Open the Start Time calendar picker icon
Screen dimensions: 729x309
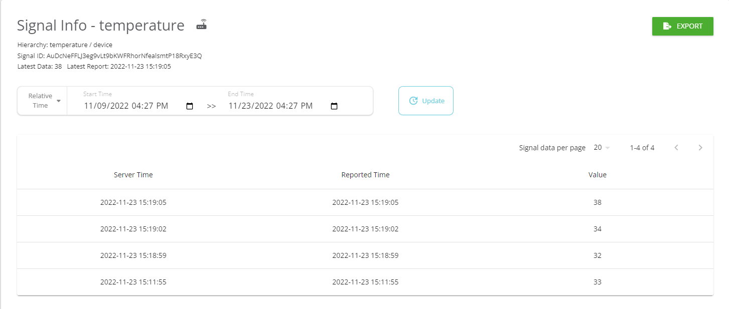190,106
